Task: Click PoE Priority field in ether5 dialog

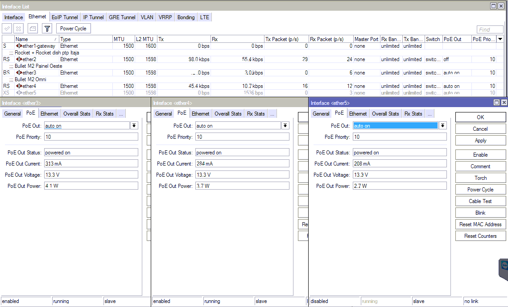Action: (x=400, y=137)
